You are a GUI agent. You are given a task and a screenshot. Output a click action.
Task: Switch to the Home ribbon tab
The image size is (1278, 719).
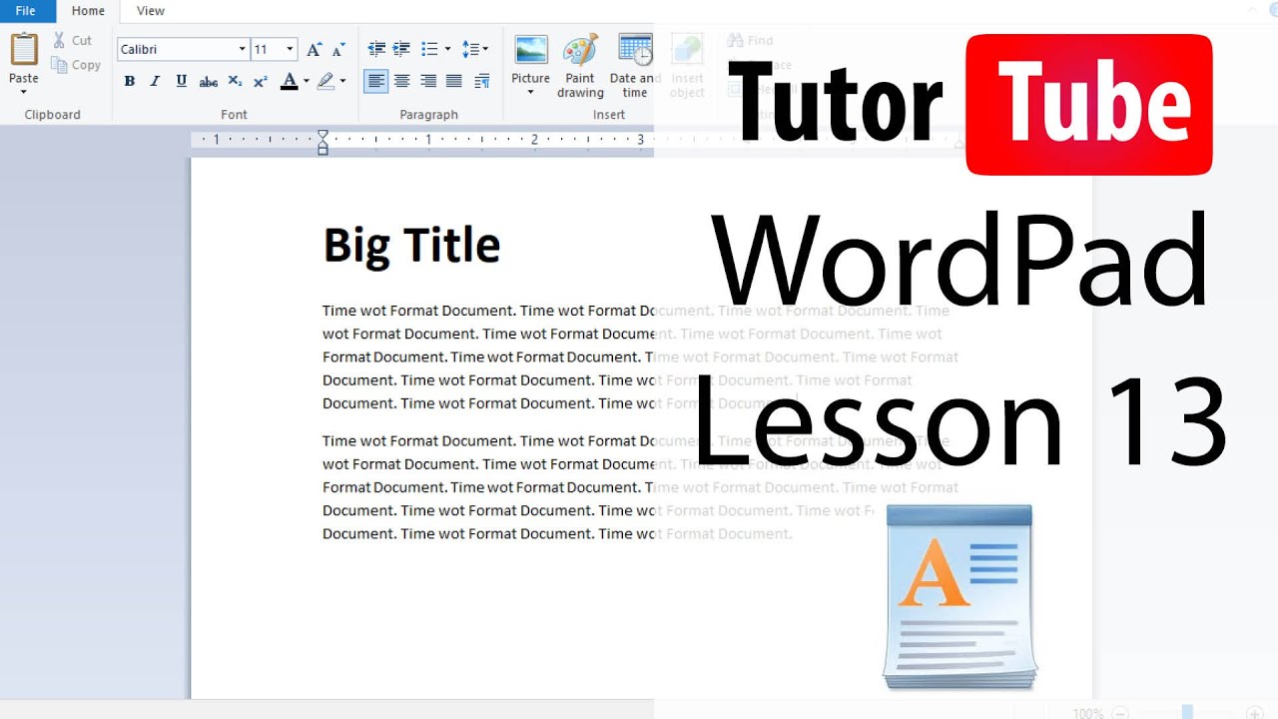pos(88,11)
